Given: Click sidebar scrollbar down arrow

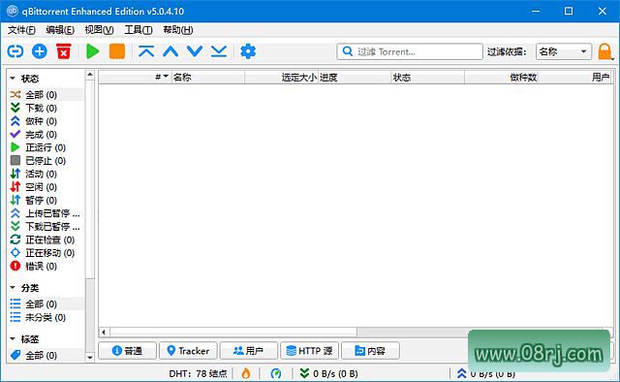Looking at the screenshot, I should pos(90,357).
